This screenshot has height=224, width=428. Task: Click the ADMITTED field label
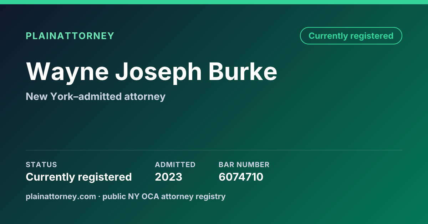175,165
